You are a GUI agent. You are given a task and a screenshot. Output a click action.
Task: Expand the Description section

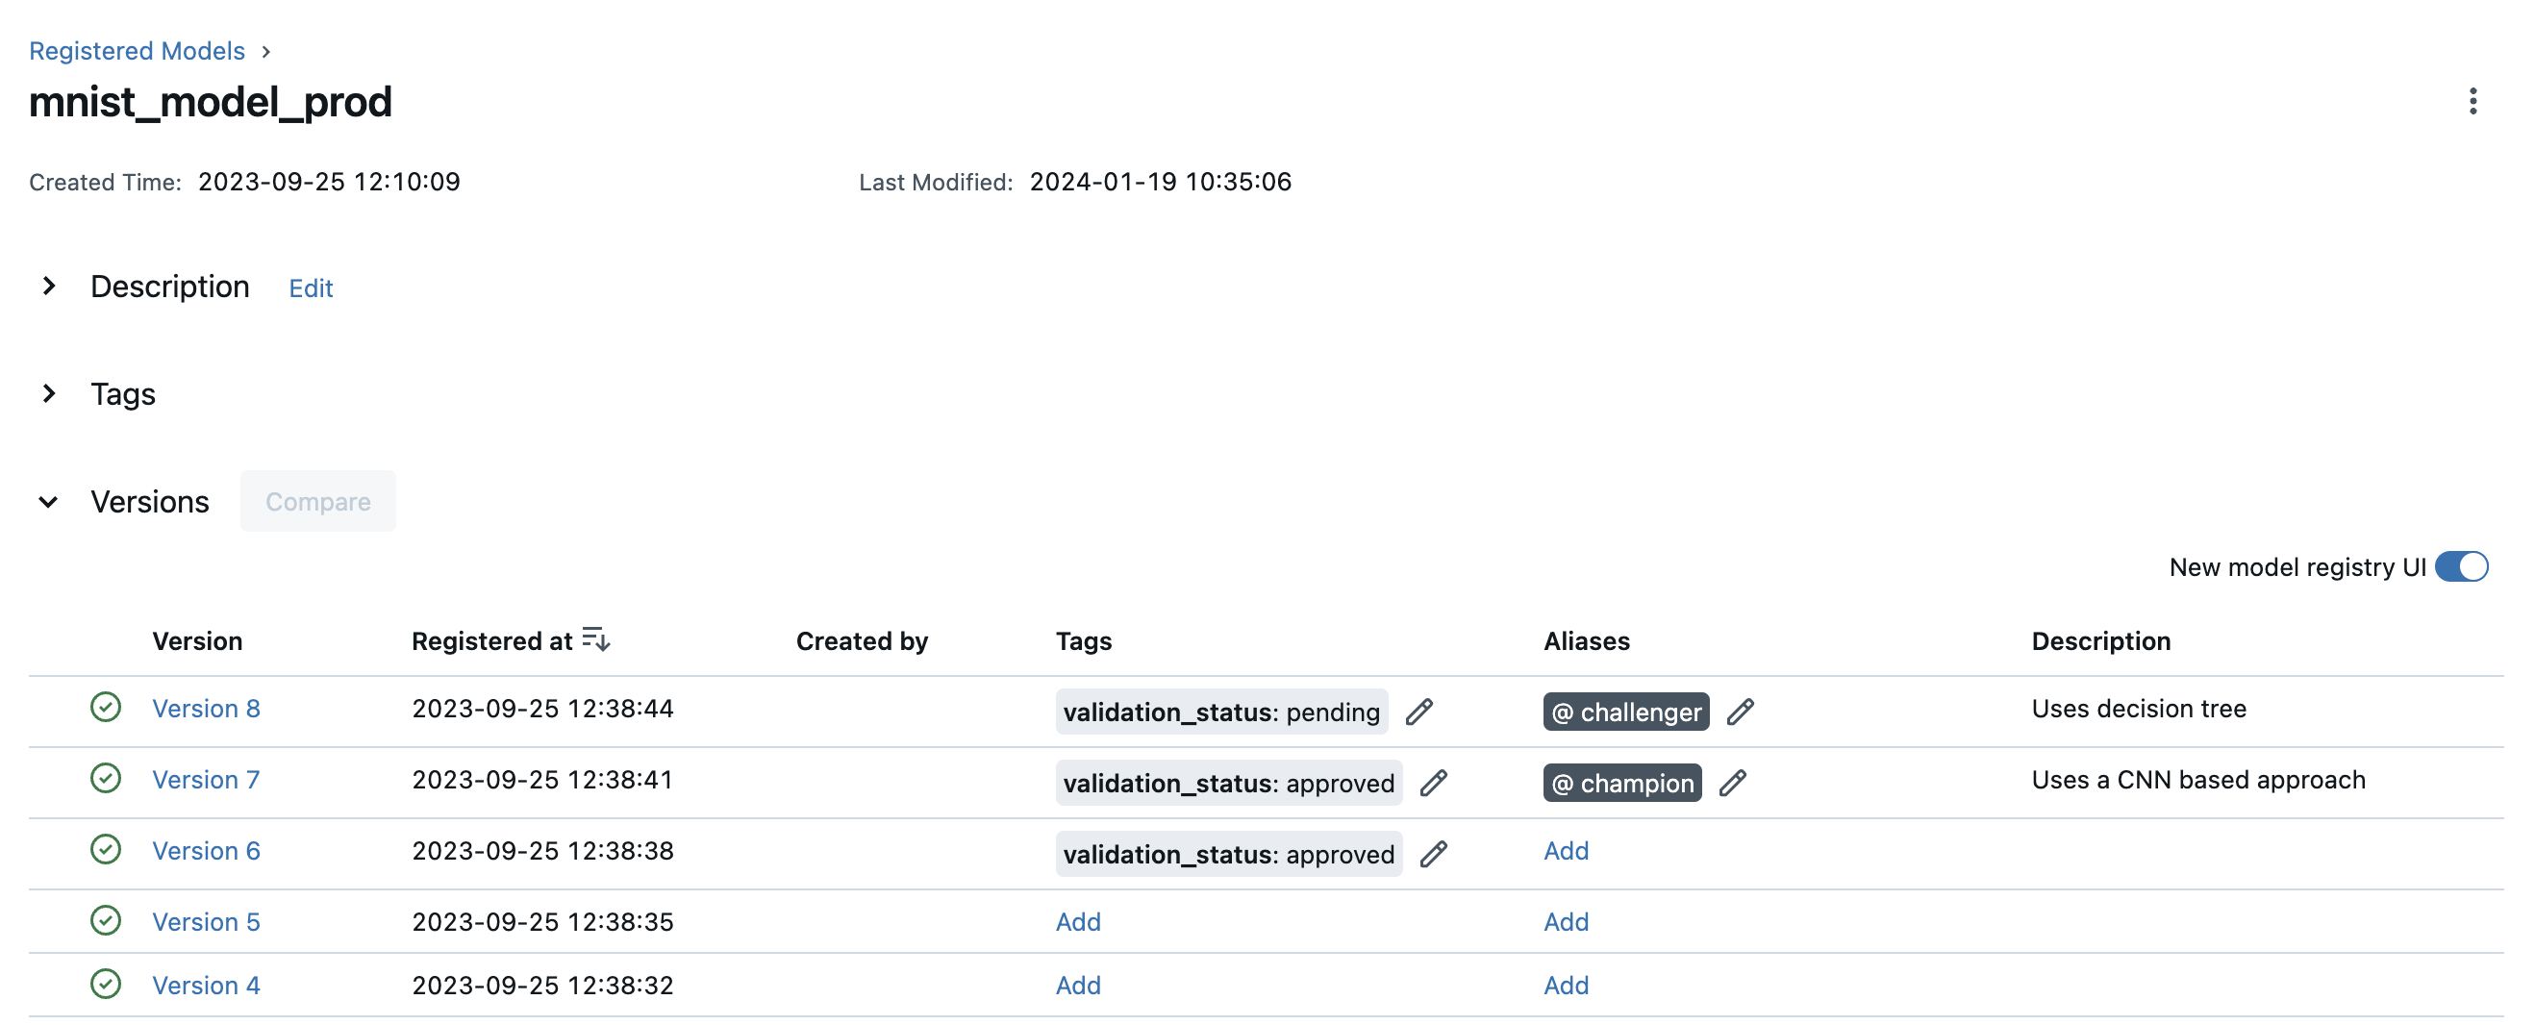point(48,287)
